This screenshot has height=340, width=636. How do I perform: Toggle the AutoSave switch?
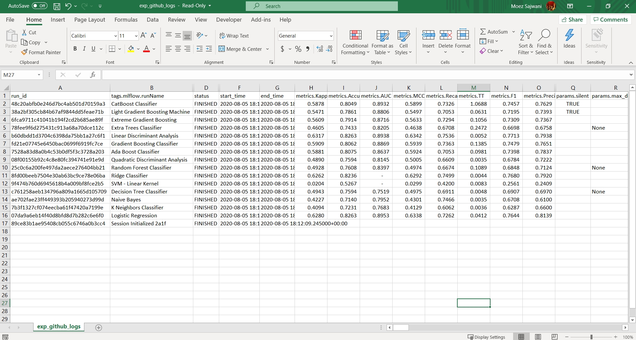[40, 6]
